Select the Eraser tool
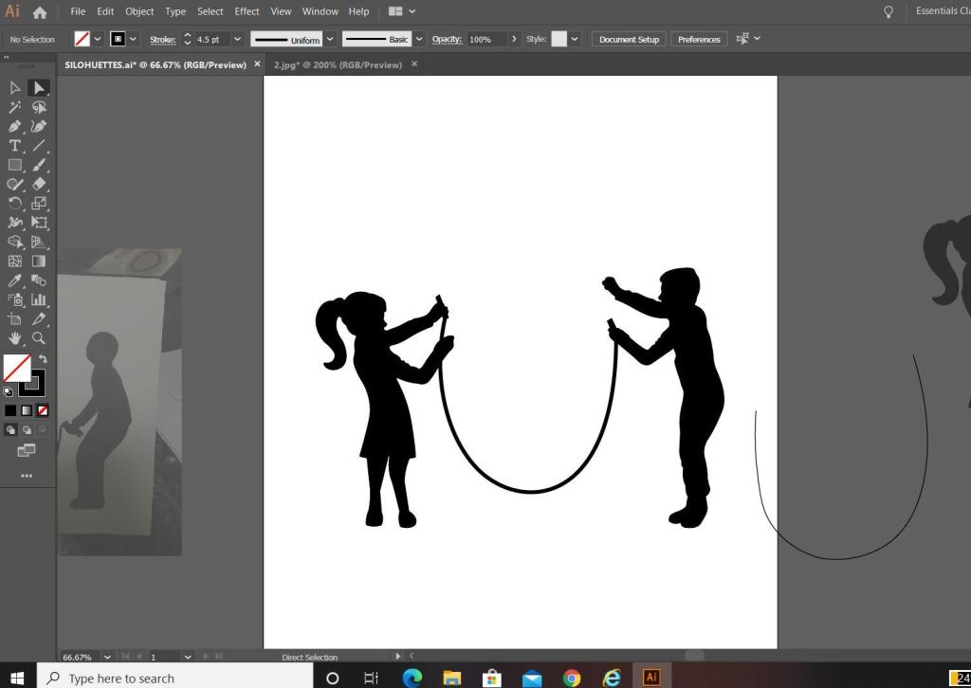 (x=39, y=184)
